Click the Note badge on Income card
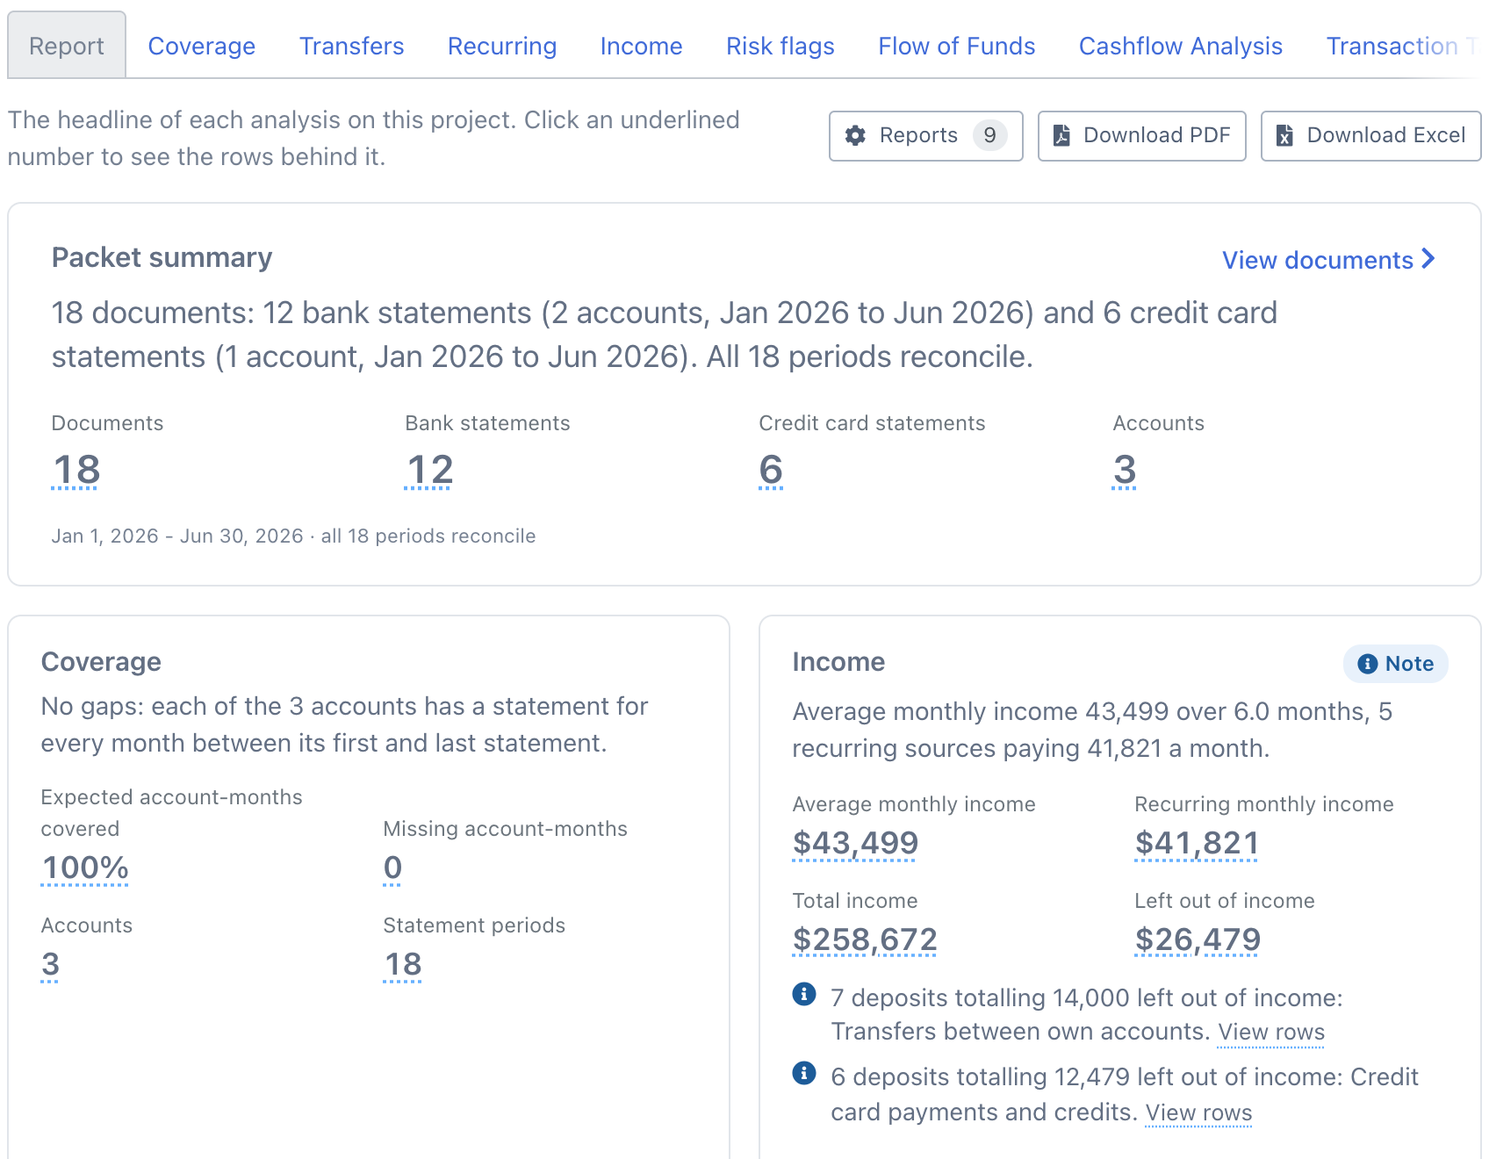This screenshot has width=1489, height=1159. click(1395, 664)
